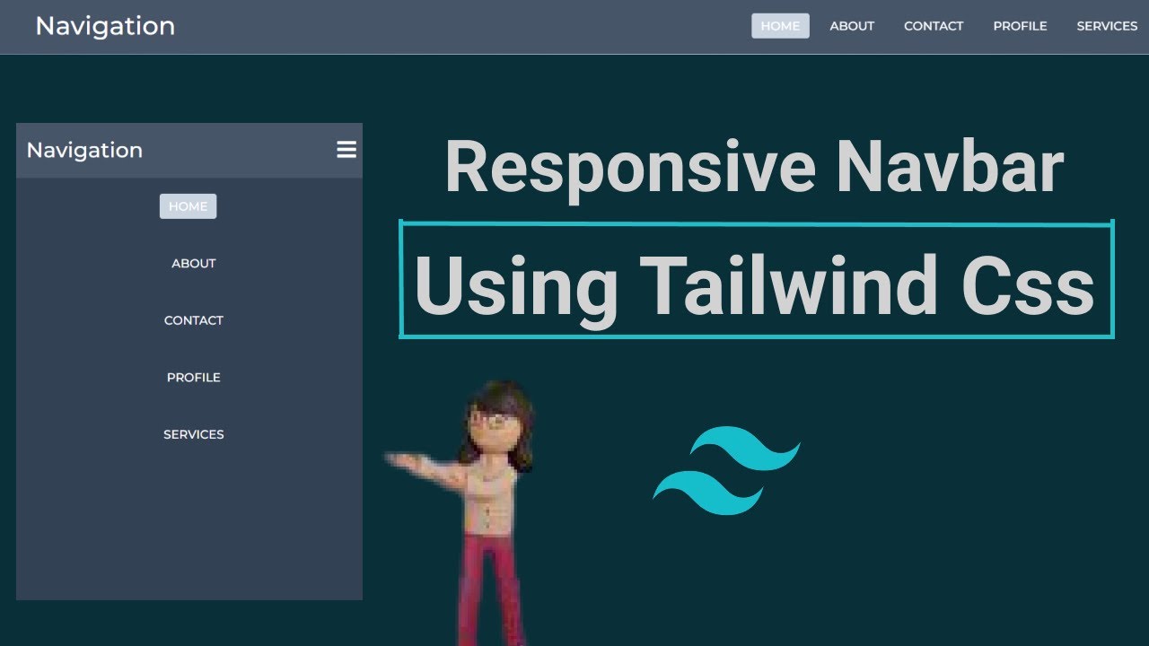The image size is (1149, 646).
Task: Click the Tailwind CSS logo
Action: click(x=726, y=471)
